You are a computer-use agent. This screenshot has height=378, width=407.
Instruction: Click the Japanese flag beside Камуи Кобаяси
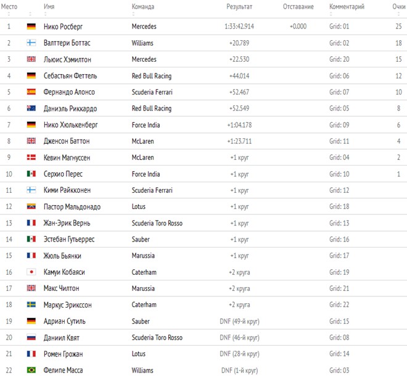coord(31,272)
